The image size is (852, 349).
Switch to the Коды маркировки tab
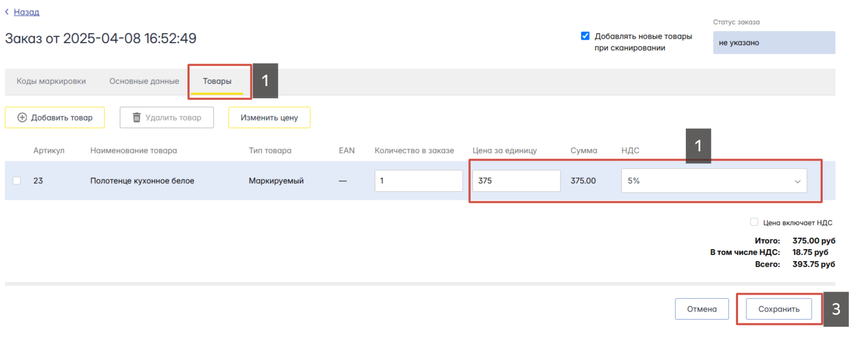click(51, 81)
